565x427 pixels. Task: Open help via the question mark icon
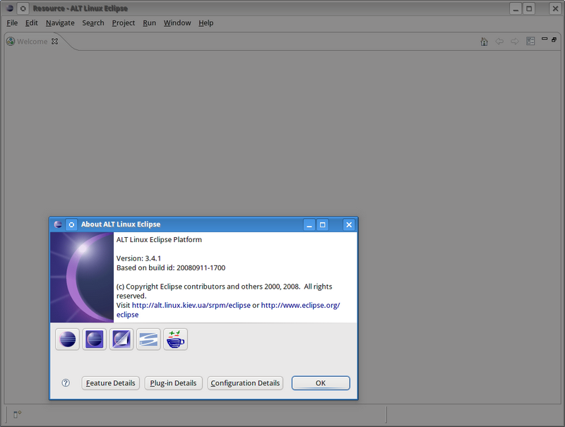(x=66, y=383)
